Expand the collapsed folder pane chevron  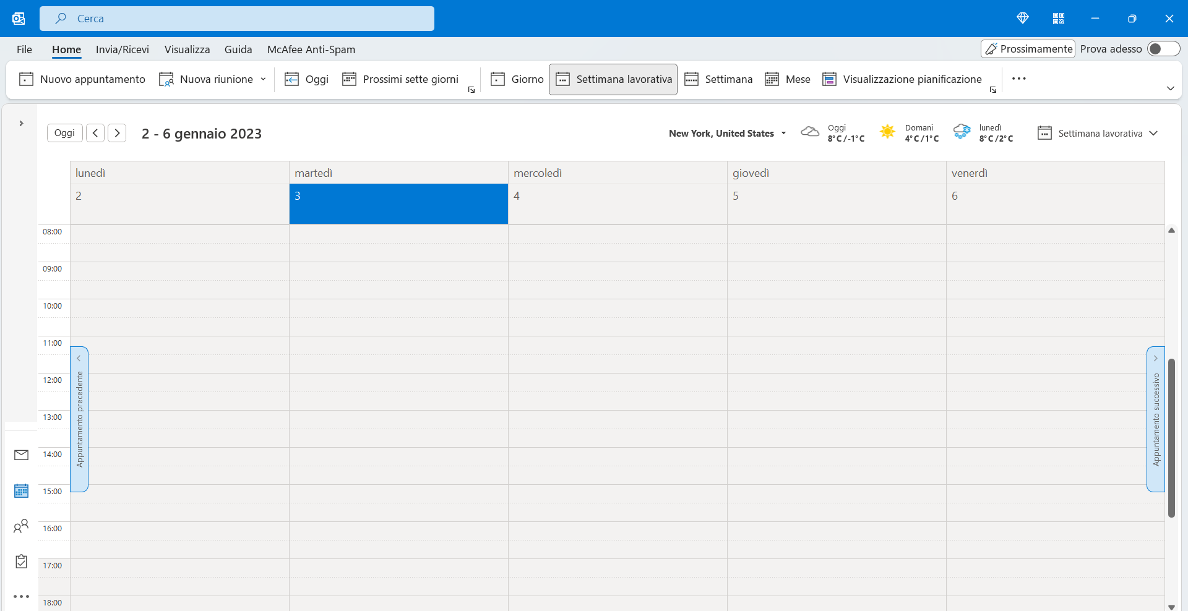(x=21, y=124)
